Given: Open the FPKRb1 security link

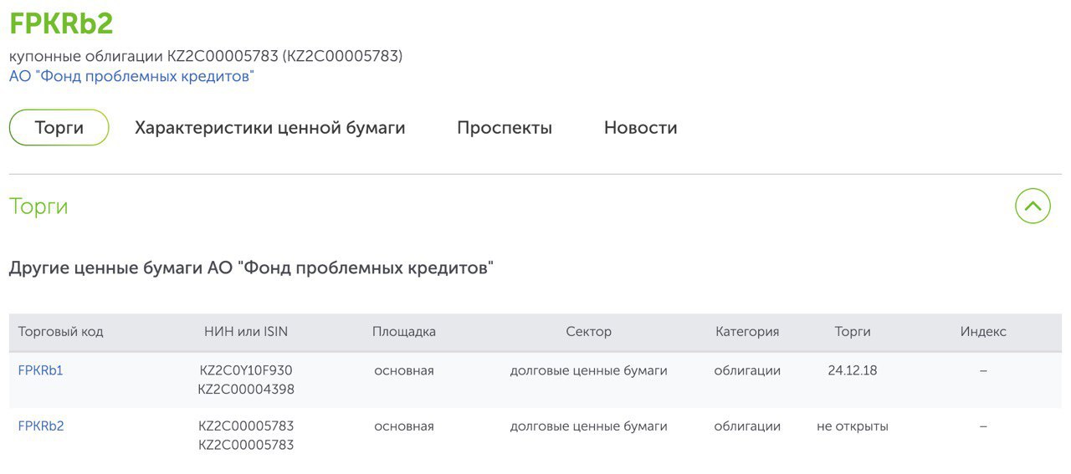Looking at the screenshot, I should 41,370.
